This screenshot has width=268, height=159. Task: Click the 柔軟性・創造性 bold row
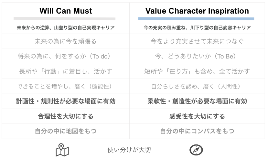pyautogui.click(x=197, y=101)
